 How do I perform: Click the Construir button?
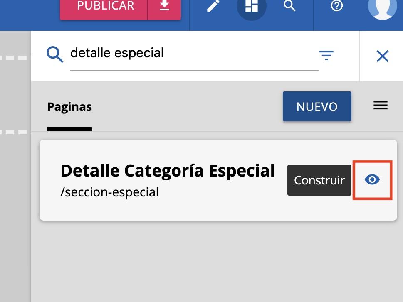coord(319,180)
